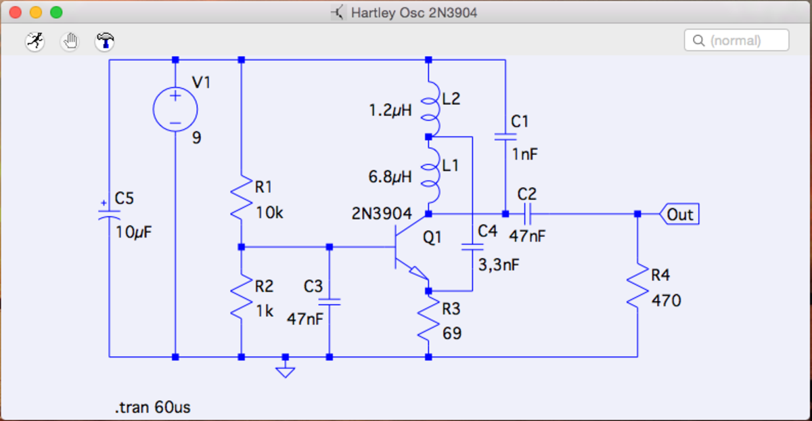Click the C4 3,3nF capacitor
This screenshot has height=421, width=812.
472,248
